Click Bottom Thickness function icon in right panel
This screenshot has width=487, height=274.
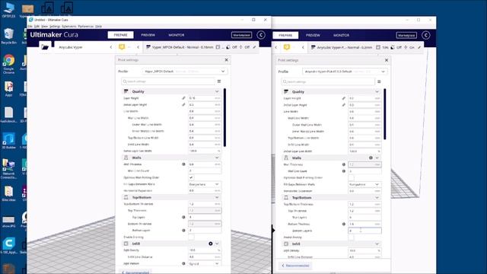click(x=343, y=224)
